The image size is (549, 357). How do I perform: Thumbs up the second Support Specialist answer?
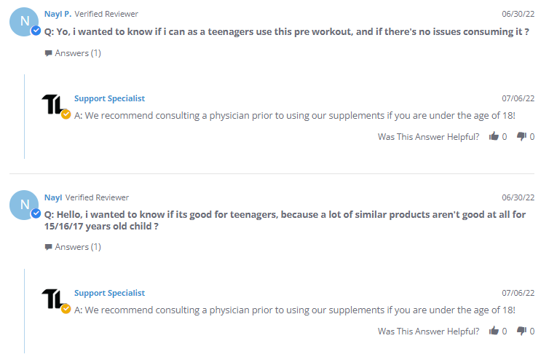click(x=494, y=331)
